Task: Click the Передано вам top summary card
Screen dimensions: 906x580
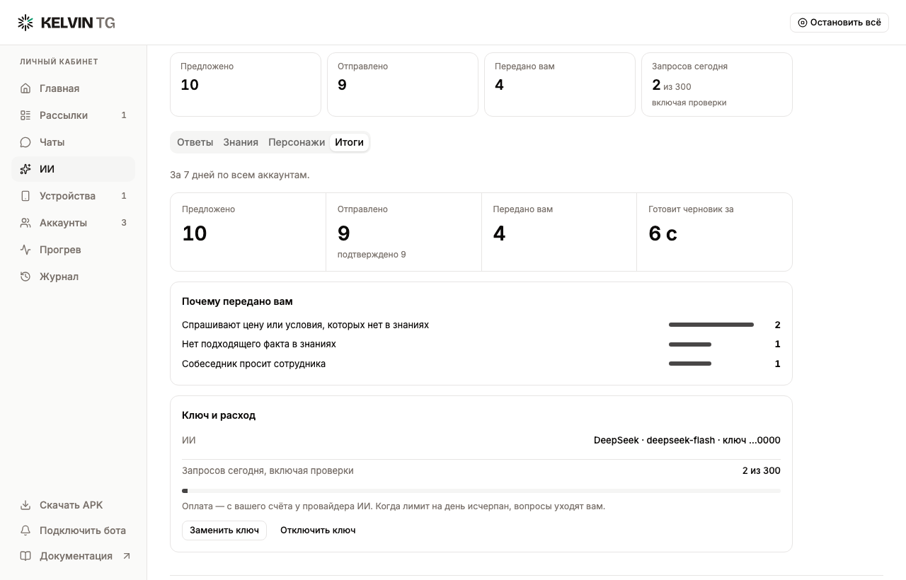Action: pos(560,85)
